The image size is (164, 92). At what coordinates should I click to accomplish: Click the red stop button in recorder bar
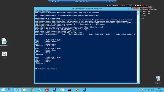point(146,6)
